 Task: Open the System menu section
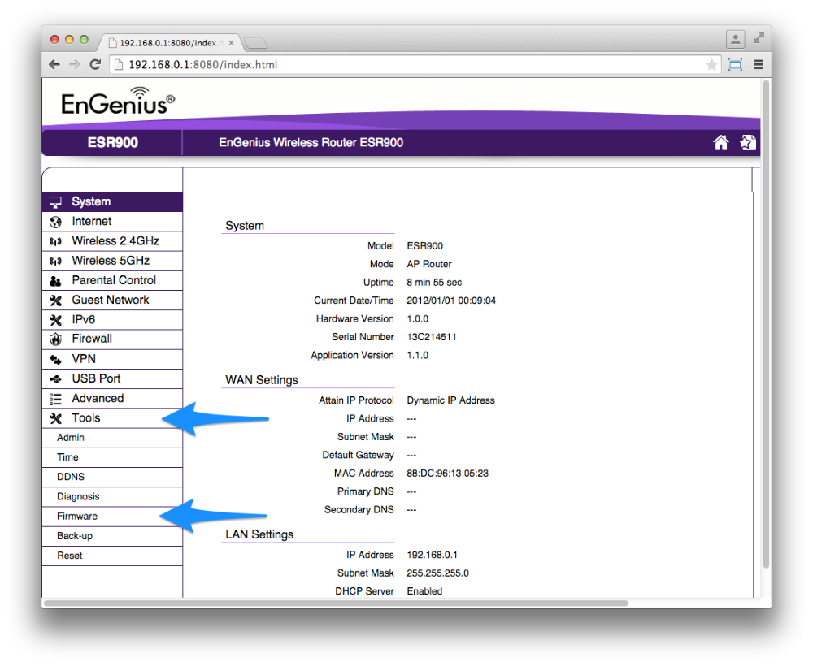pos(112,202)
